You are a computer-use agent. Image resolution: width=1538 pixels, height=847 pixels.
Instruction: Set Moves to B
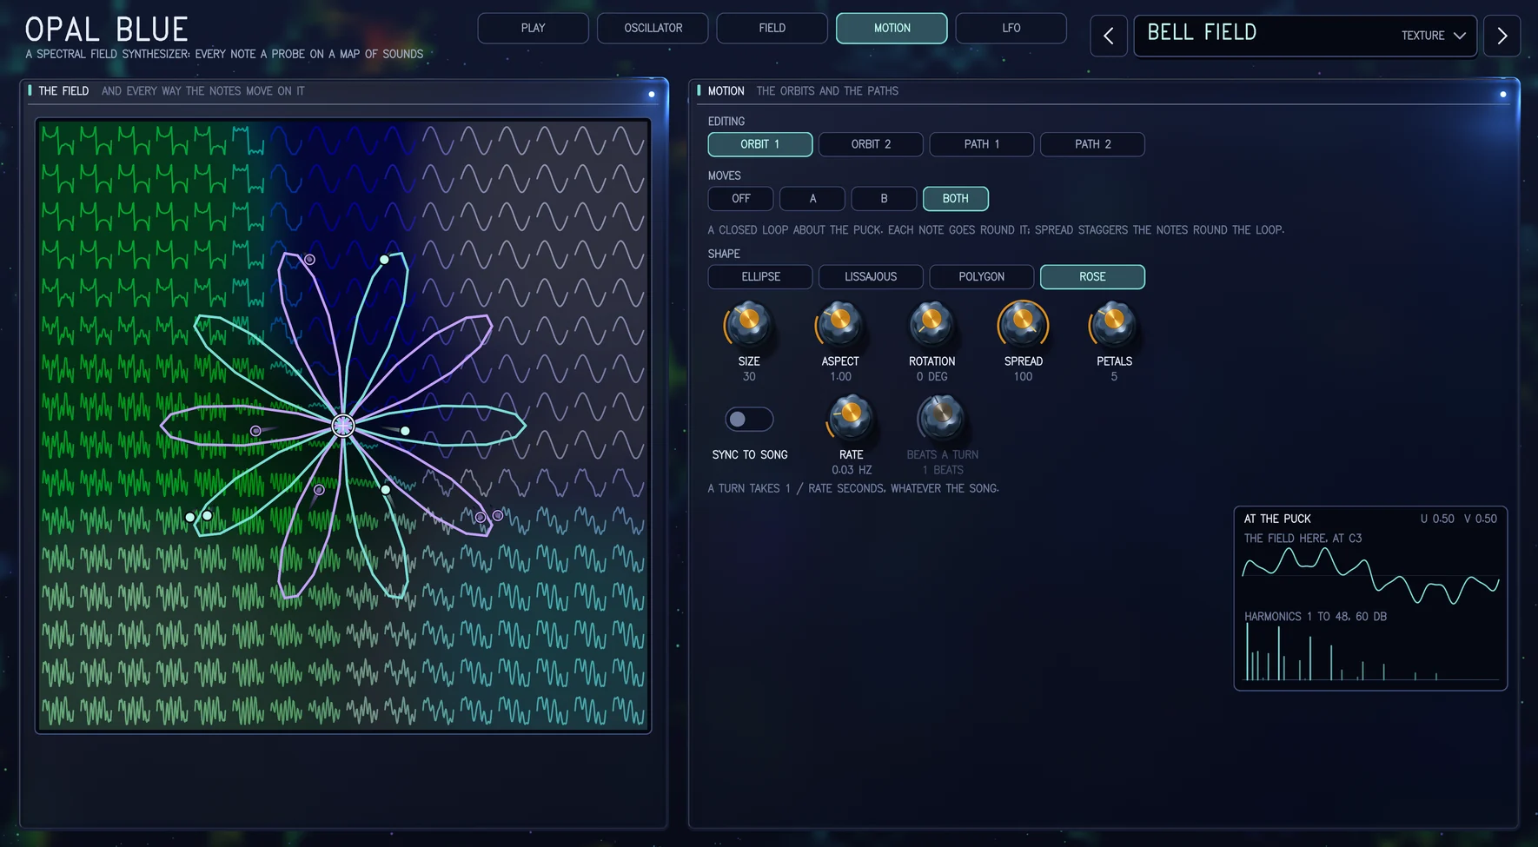point(884,199)
